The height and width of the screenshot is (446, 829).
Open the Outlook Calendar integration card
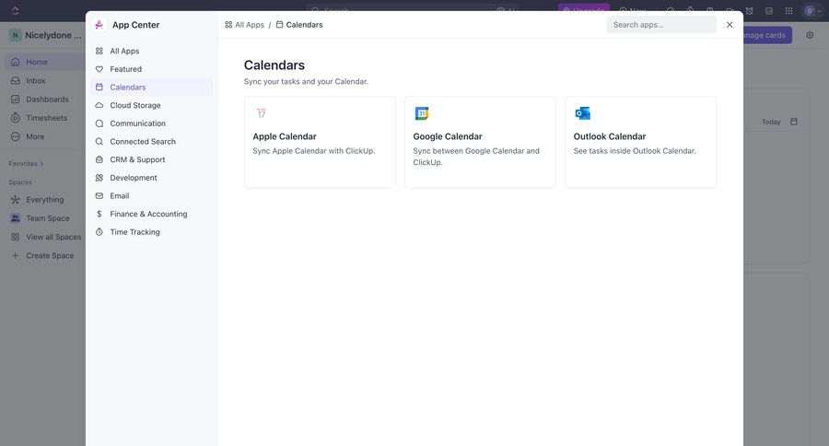pos(640,143)
